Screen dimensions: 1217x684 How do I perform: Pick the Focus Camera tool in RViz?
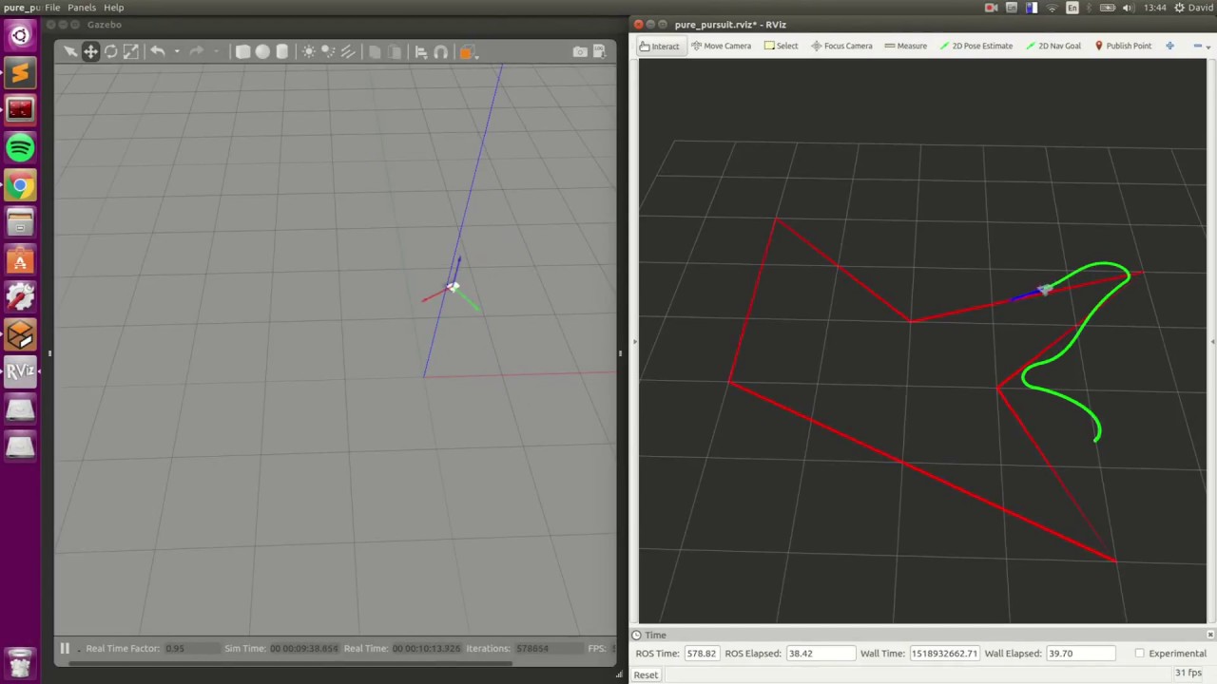coord(841,46)
